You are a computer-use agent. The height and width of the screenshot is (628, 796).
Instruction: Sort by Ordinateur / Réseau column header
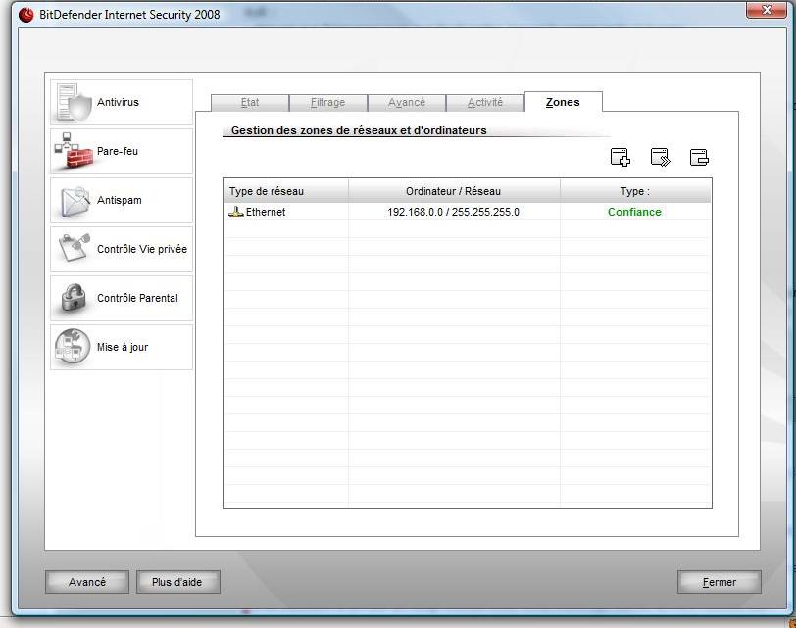tap(454, 191)
